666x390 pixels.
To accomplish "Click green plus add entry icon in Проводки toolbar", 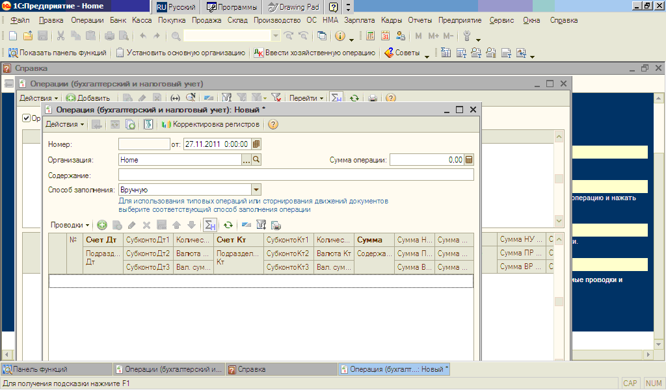I will coord(102,225).
